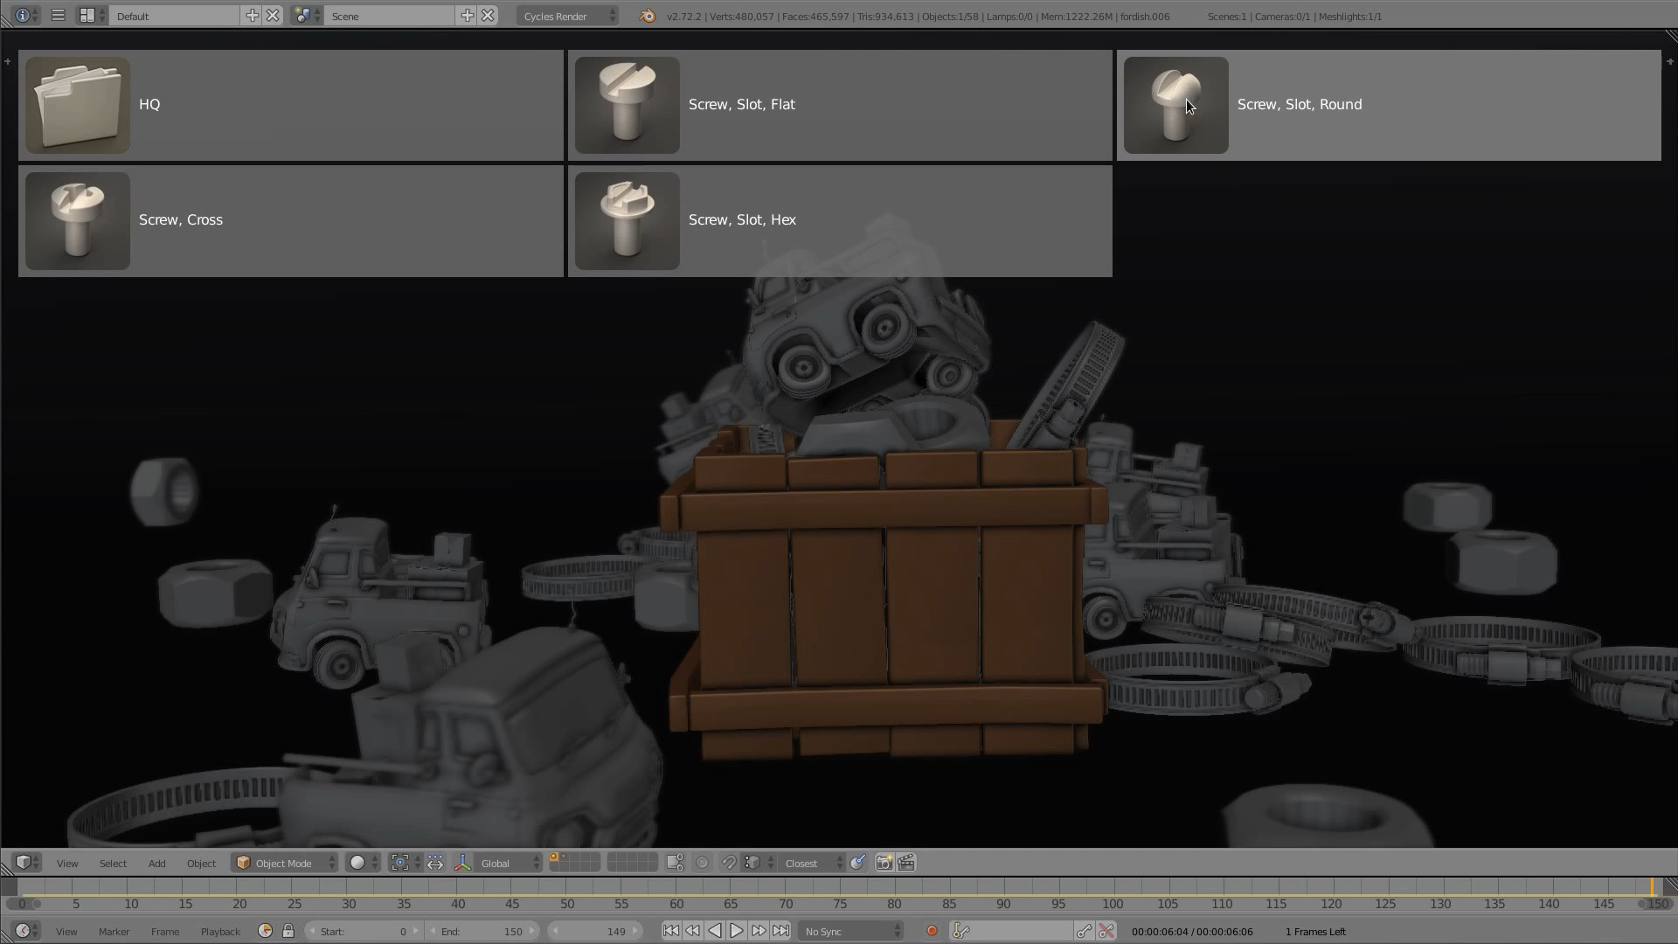Open snap element type selector
This screenshot has height=944, width=1678.
[x=758, y=863]
